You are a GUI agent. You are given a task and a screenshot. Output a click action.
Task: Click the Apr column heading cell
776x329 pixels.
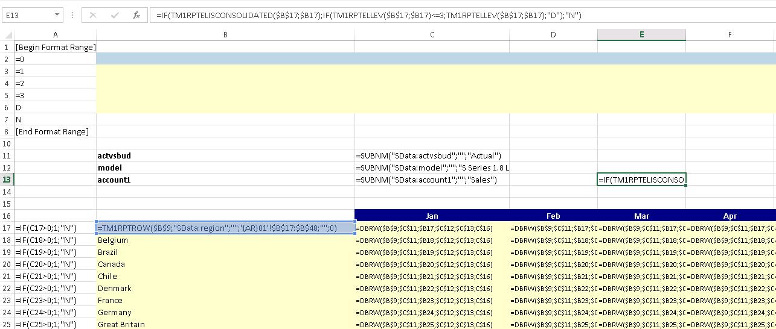click(730, 216)
